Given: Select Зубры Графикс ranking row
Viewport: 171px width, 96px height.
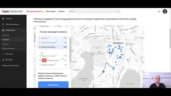Looking at the screenshot, I should point(52,65).
